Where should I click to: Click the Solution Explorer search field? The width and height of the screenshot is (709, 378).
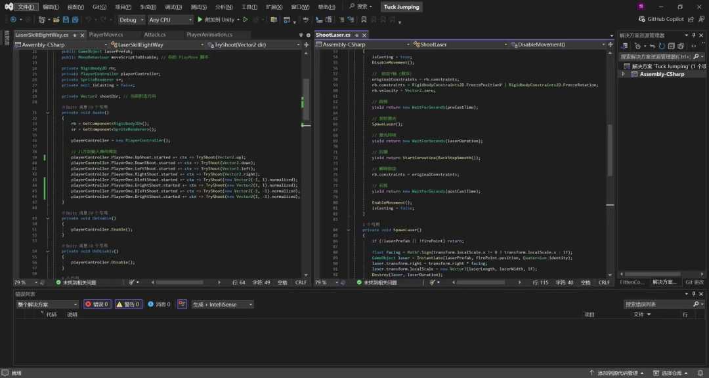point(655,56)
